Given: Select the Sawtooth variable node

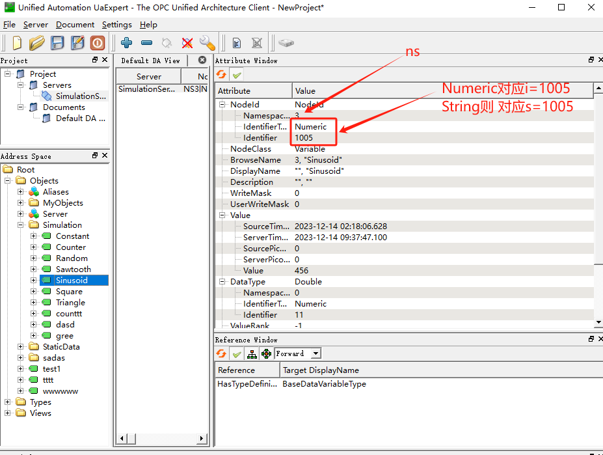Looking at the screenshot, I should [73, 269].
